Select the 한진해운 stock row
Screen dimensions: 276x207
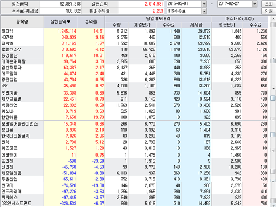(x=134, y=117)
